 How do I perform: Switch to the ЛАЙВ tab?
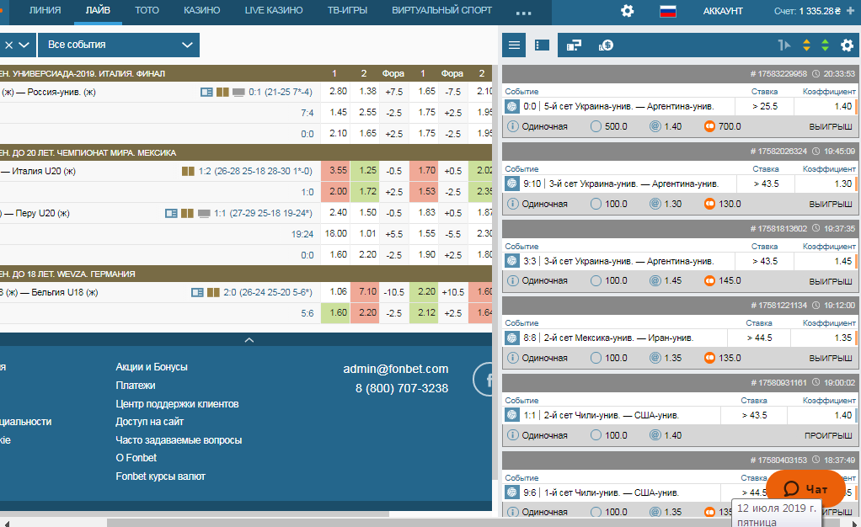click(x=98, y=10)
